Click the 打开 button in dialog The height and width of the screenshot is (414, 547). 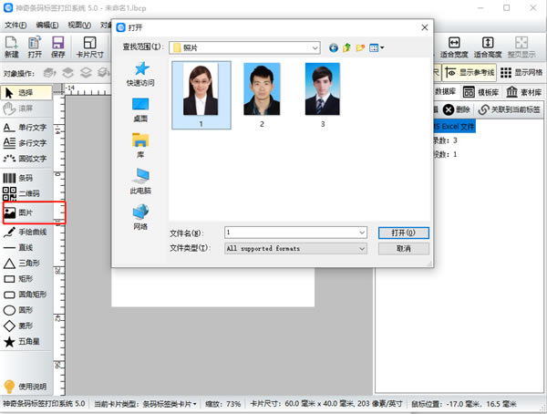pos(403,233)
